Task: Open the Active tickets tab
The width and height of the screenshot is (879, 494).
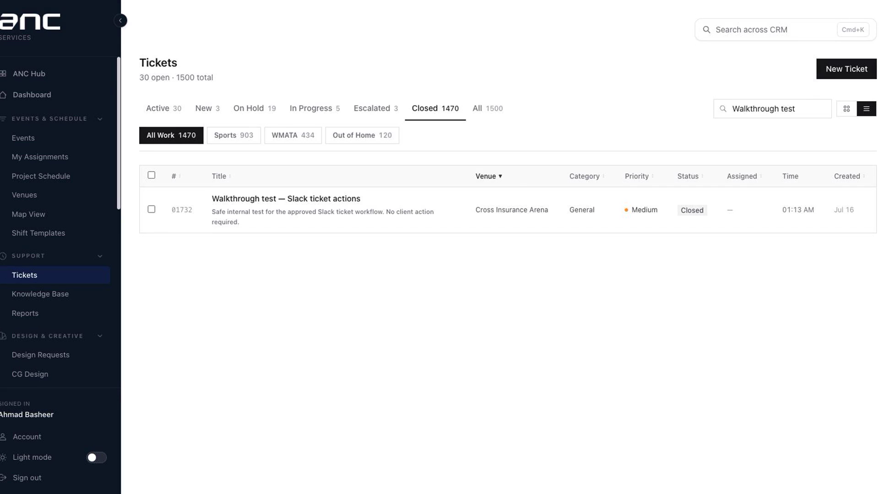Action: click(x=163, y=108)
